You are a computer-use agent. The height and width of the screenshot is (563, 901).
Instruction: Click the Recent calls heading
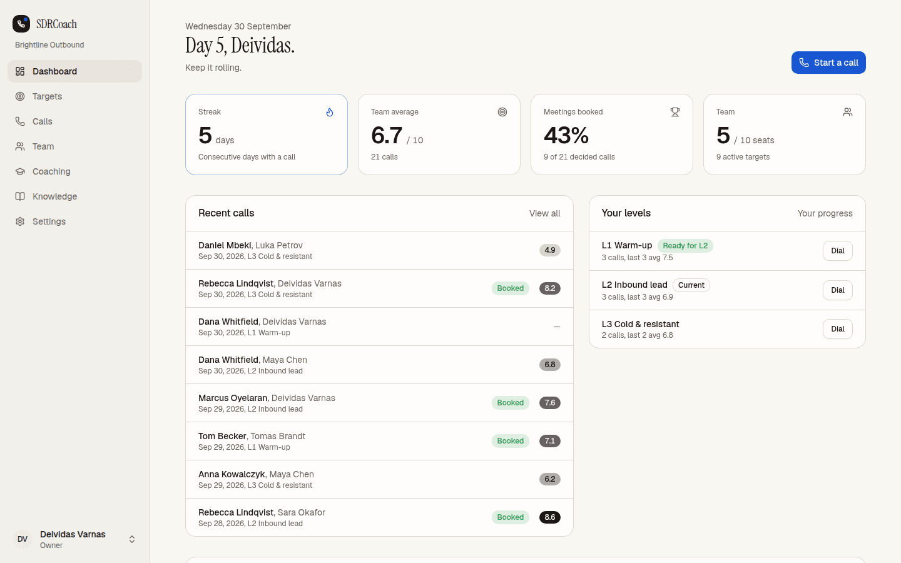click(x=227, y=213)
